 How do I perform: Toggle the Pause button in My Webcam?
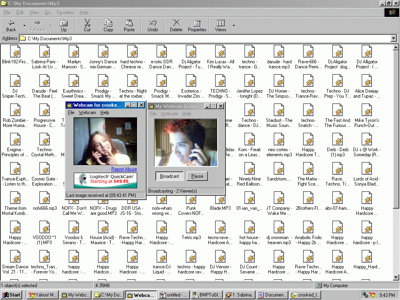197,176
